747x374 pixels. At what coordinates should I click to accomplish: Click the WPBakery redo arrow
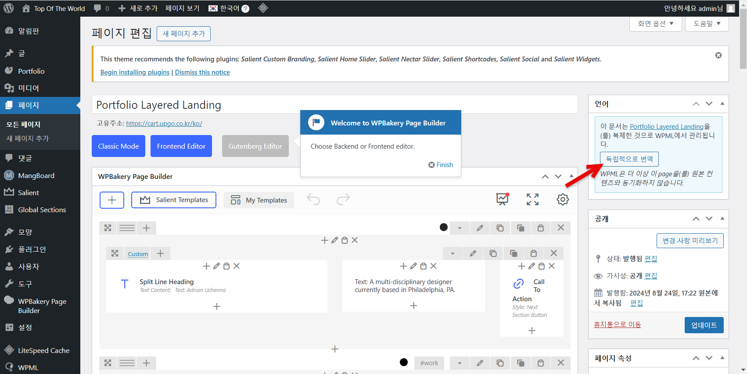(x=343, y=199)
